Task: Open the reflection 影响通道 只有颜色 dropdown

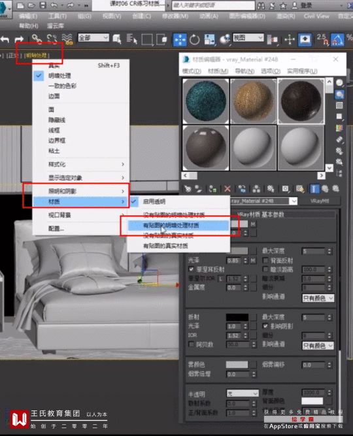Action: pyautogui.click(x=318, y=298)
